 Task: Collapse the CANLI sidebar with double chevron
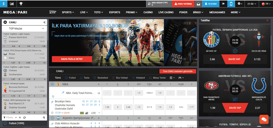[45, 22]
